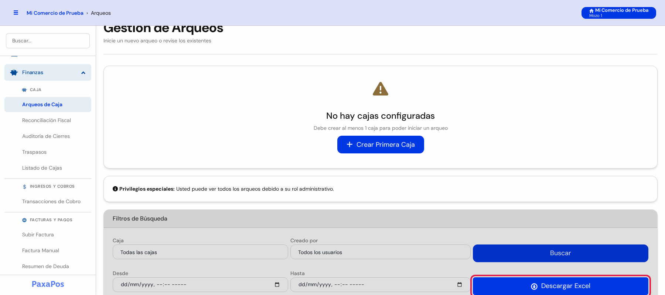Open Creado por dropdown Todos los usuarios
This screenshot has width=665, height=295.
[380, 252]
